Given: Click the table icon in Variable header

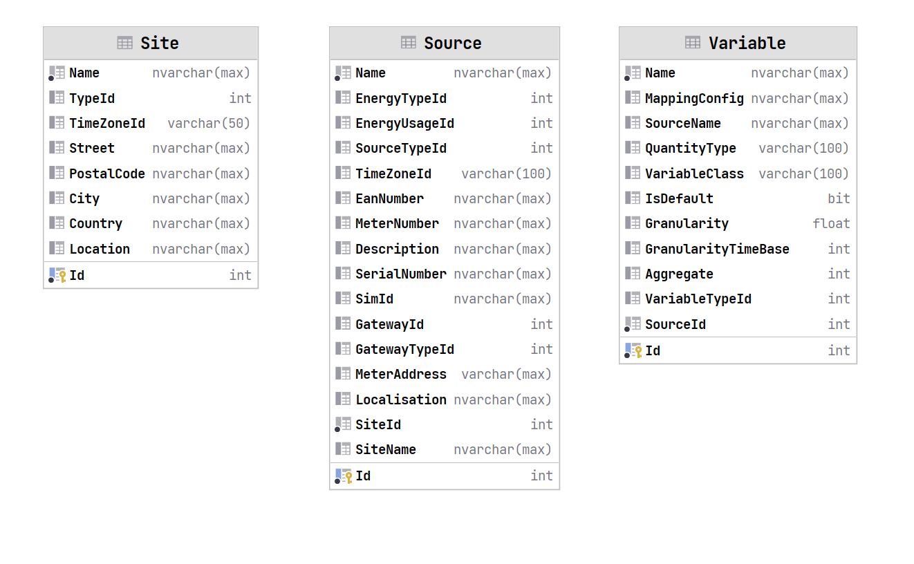Looking at the screenshot, I should point(693,43).
